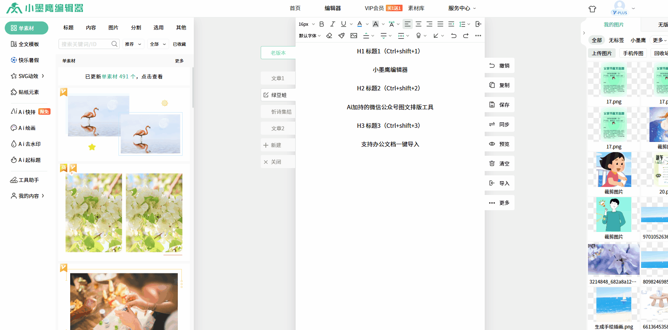Open the VIP会员 navigation item

[x=374, y=8]
